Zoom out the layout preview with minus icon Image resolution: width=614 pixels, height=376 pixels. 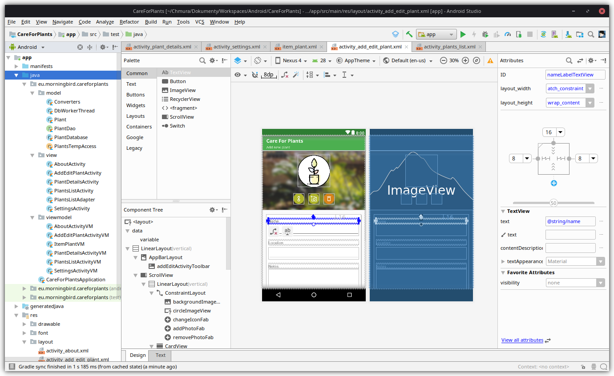(444, 60)
